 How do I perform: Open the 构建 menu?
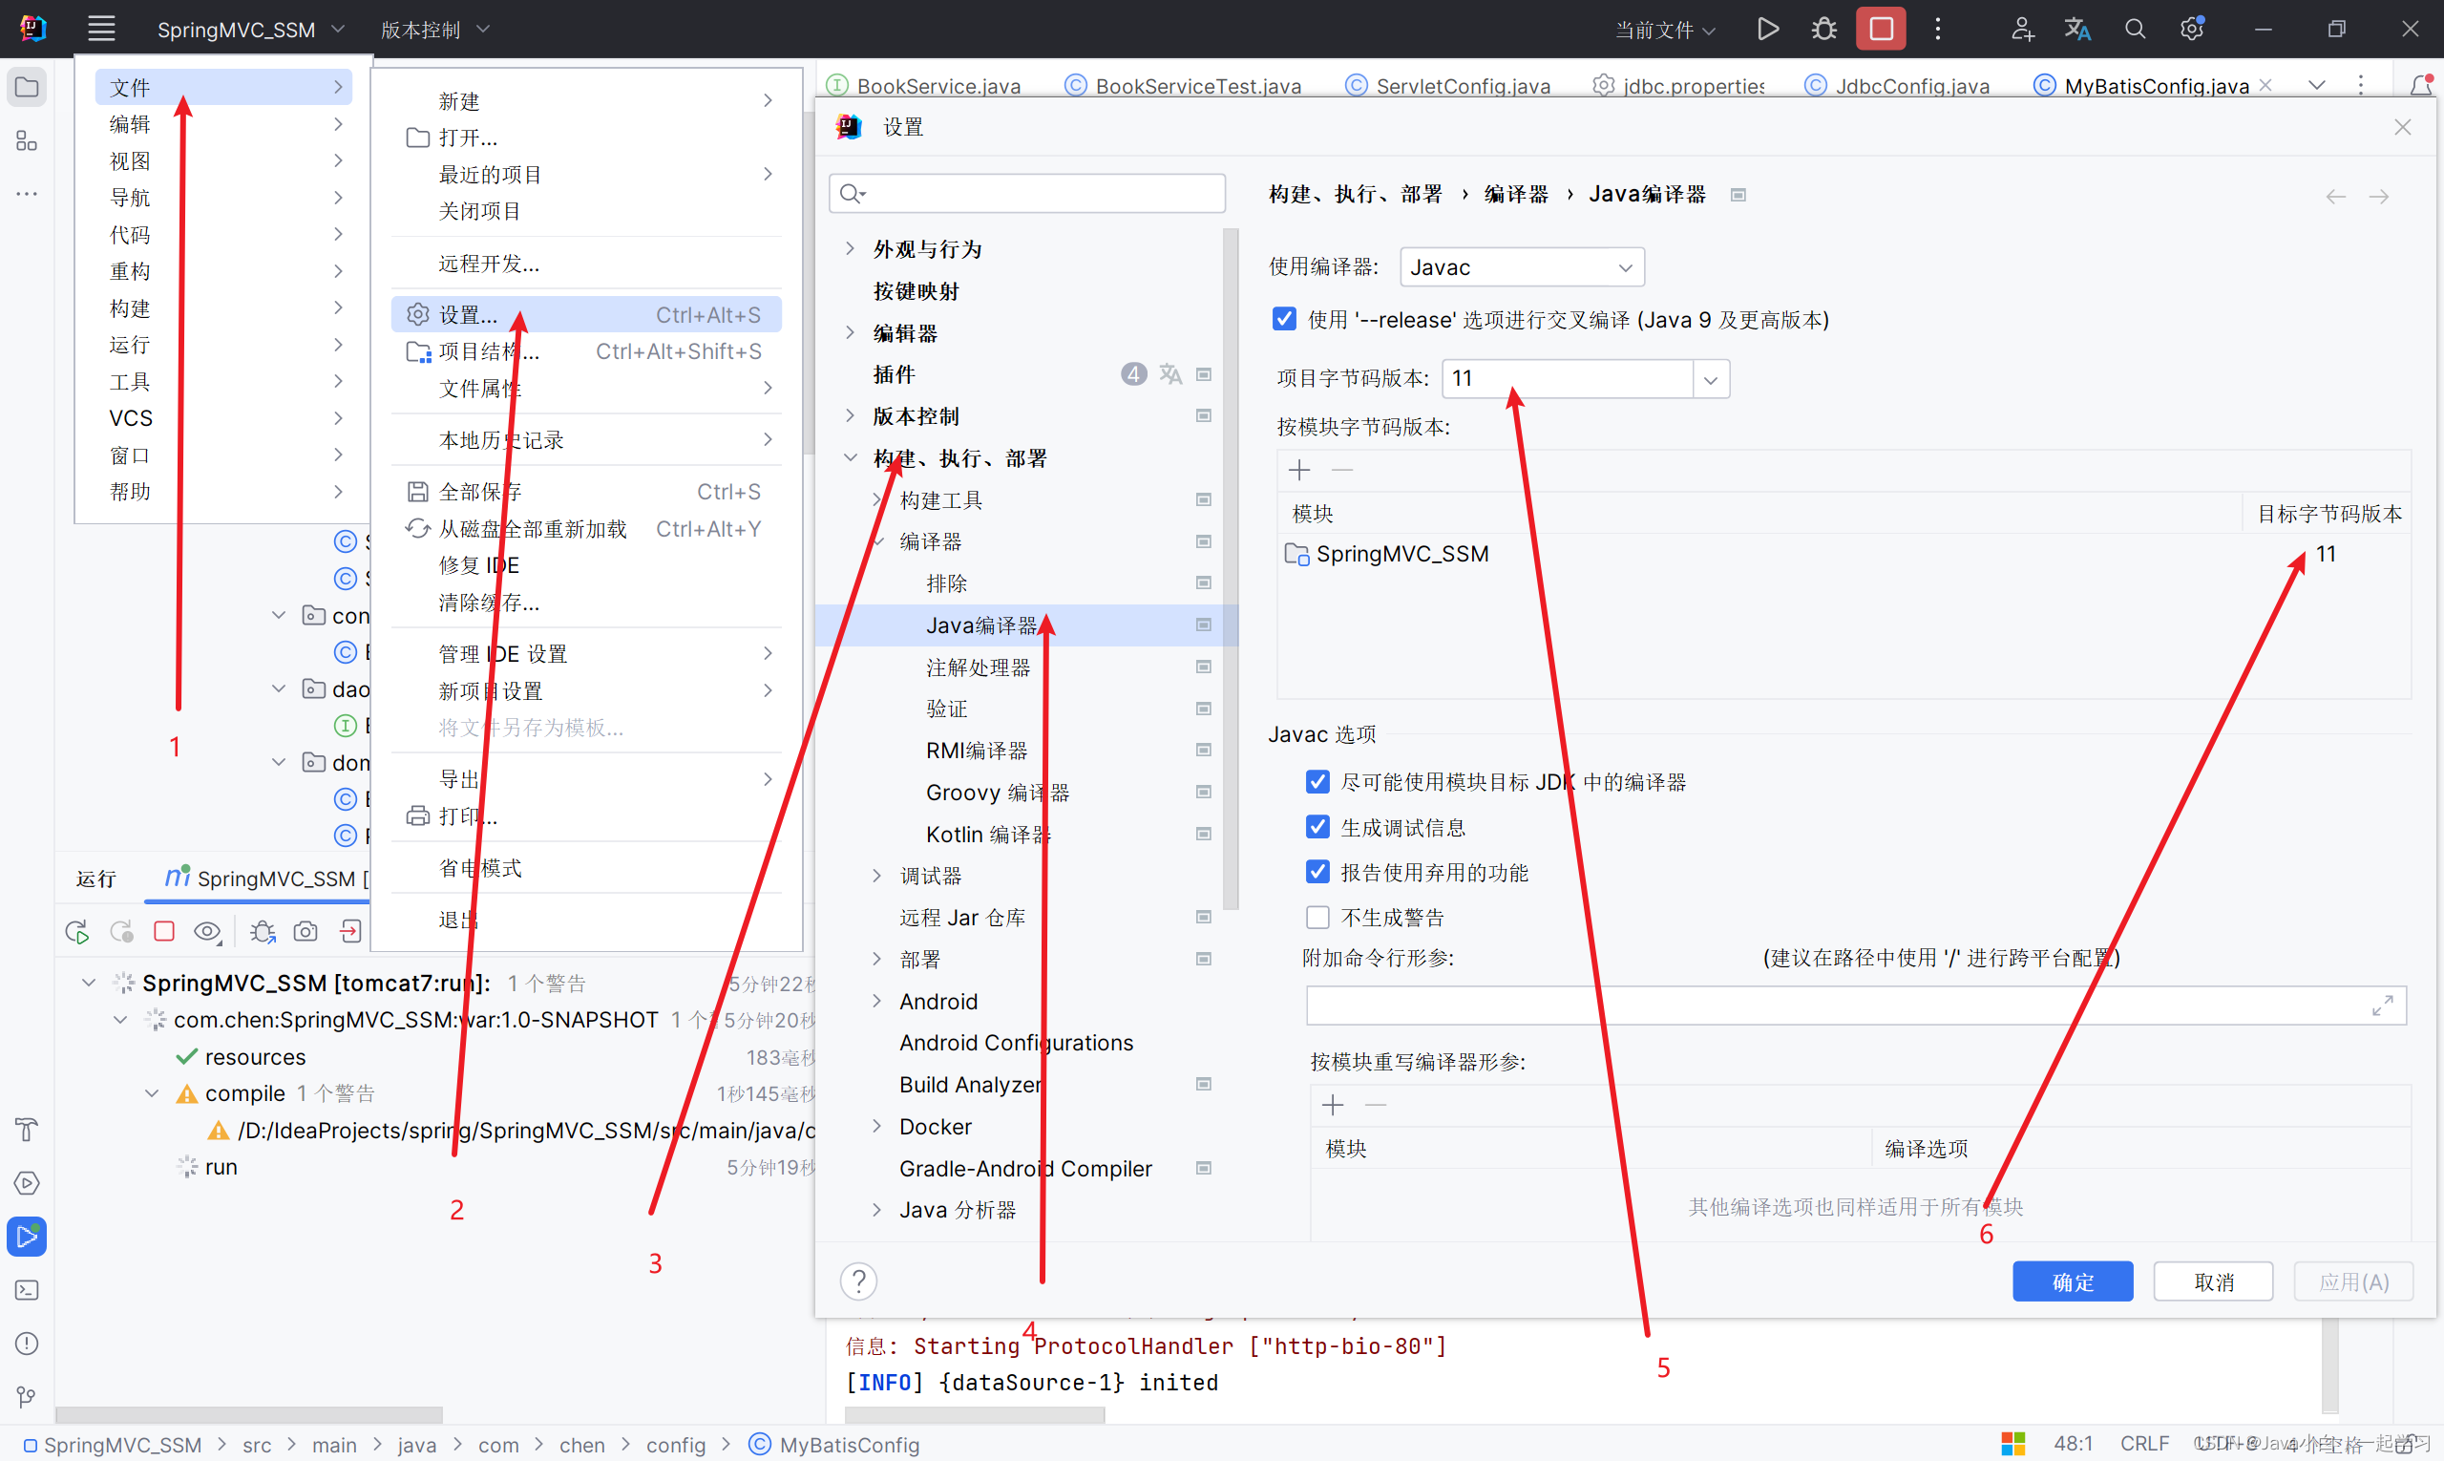coord(225,308)
